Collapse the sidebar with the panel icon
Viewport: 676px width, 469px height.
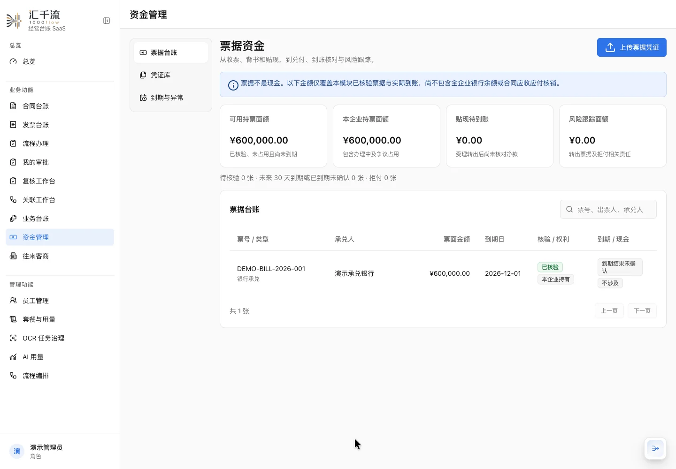(107, 21)
